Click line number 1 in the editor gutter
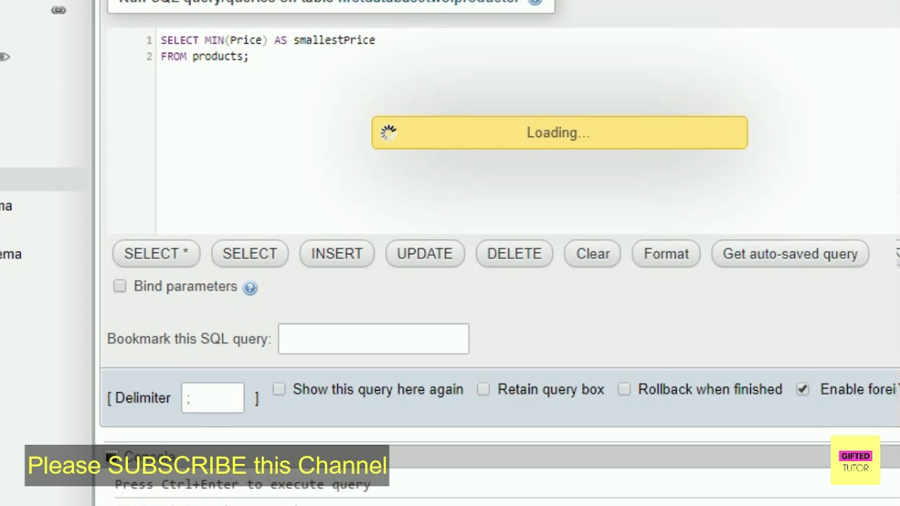The width and height of the screenshot is (900, 506). click(x=149, y=40)
